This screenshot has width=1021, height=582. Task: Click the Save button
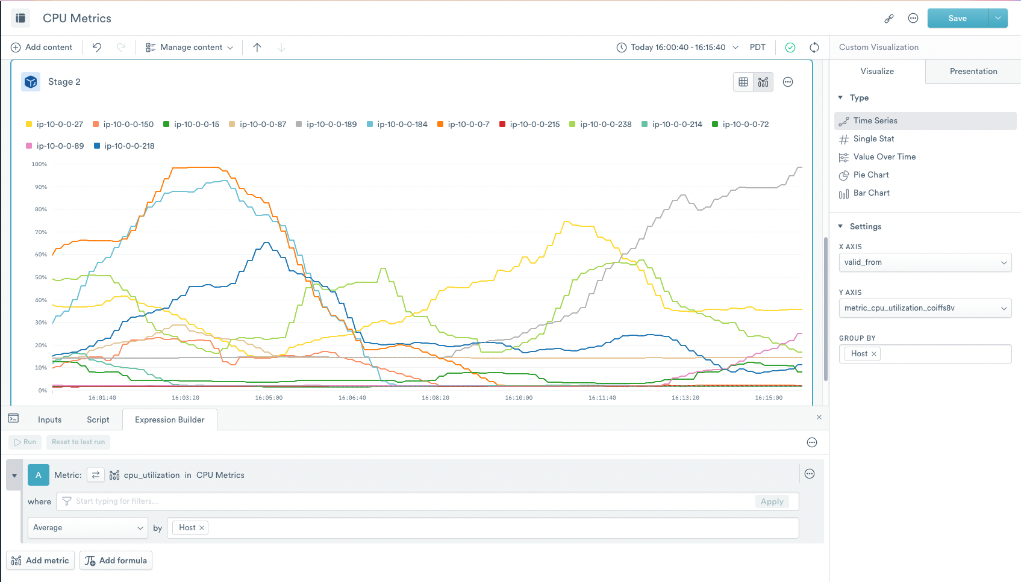[x=958, y=18]
